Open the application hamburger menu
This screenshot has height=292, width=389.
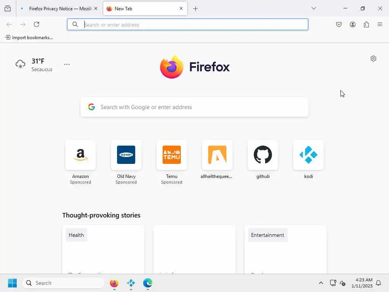click(x=380, y=24)
